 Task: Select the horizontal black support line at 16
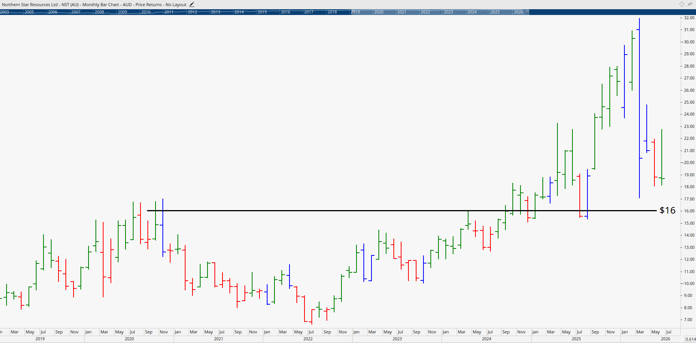402,210
